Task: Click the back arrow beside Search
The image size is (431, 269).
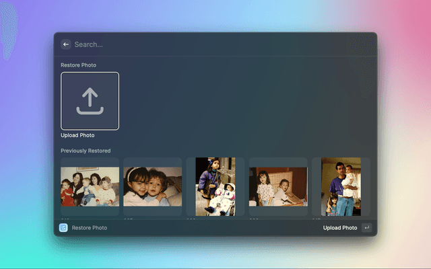Action: (x=66, y=44)
